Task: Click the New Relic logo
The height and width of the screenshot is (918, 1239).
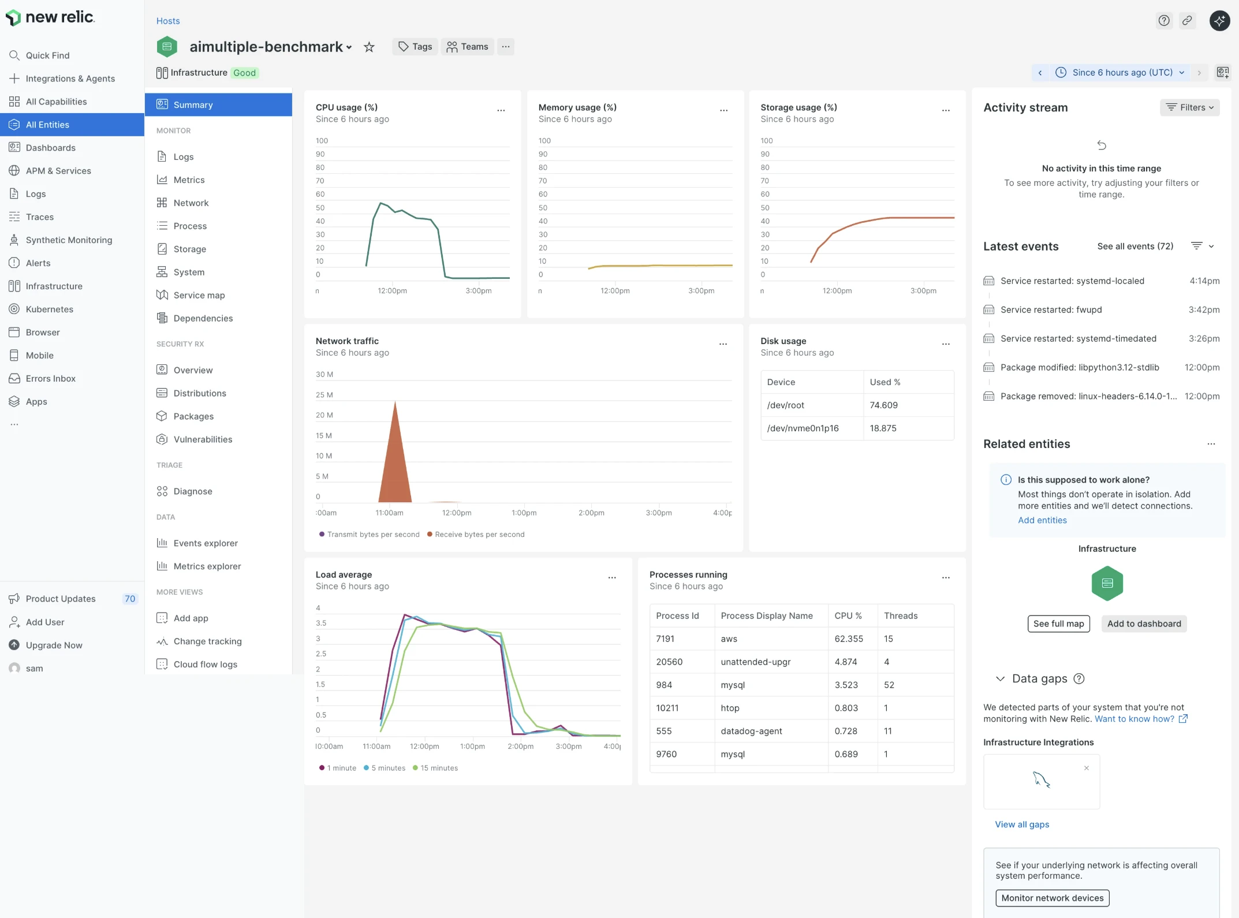Action: [x=50, y=17]
